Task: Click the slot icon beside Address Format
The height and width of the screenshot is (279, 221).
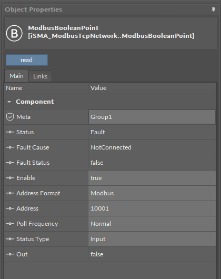Action: (10, 193)
